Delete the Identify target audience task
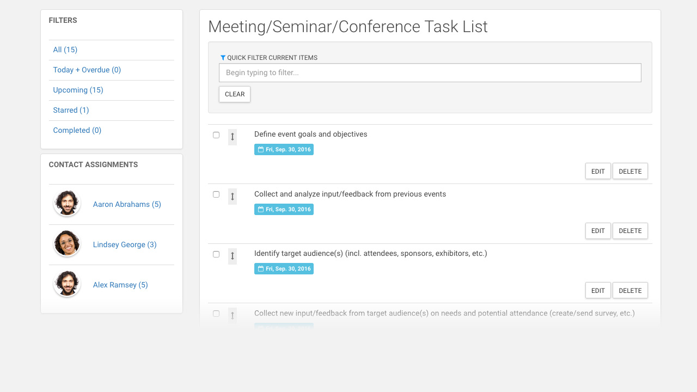697x392 pixels. pos(630,291)
